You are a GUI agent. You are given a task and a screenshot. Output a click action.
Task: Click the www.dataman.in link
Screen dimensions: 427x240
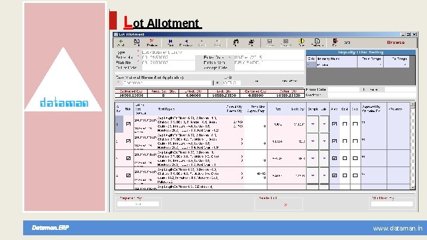(398, 229)
